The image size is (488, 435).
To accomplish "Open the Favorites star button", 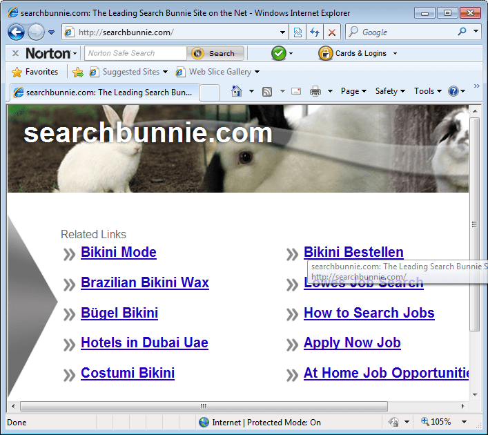I will (x=35, y=72).
